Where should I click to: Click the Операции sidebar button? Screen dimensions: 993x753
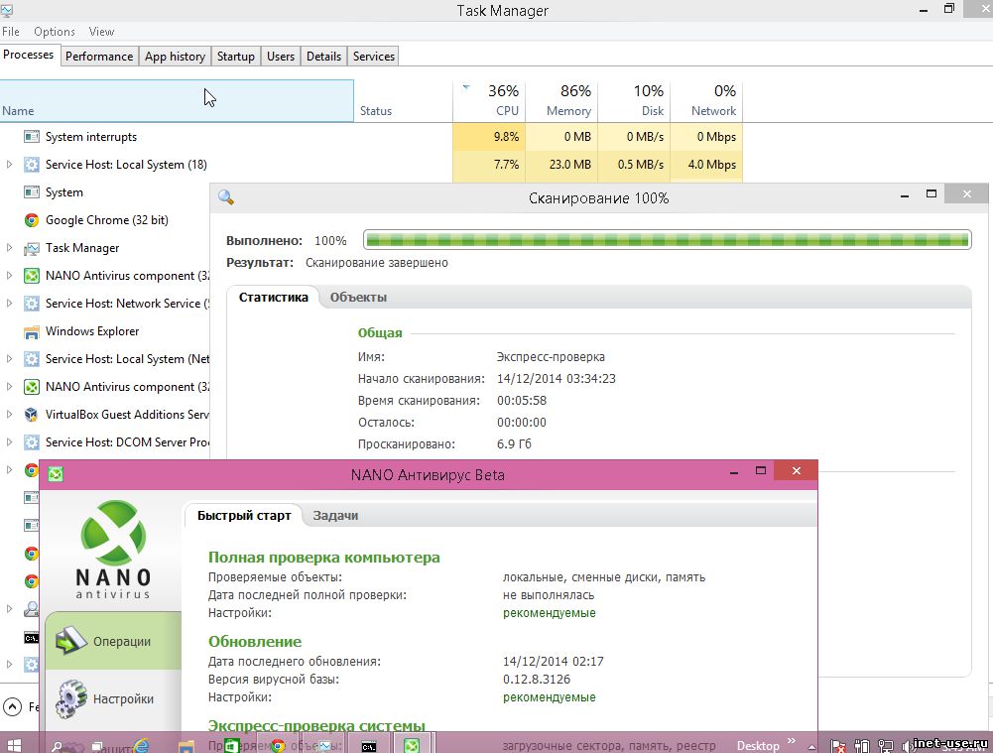click(x=113, y=641)
